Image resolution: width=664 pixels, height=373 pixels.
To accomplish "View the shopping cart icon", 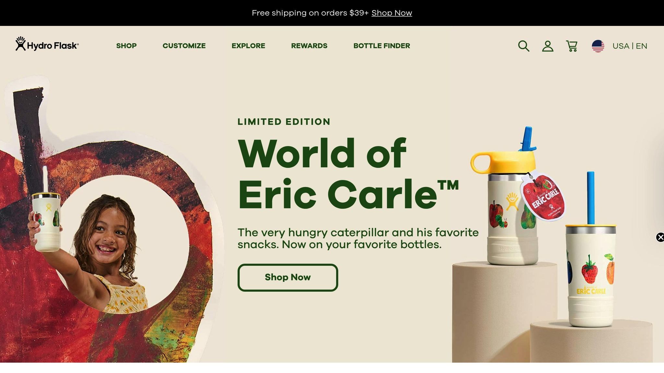I will (x=572, y=46).
